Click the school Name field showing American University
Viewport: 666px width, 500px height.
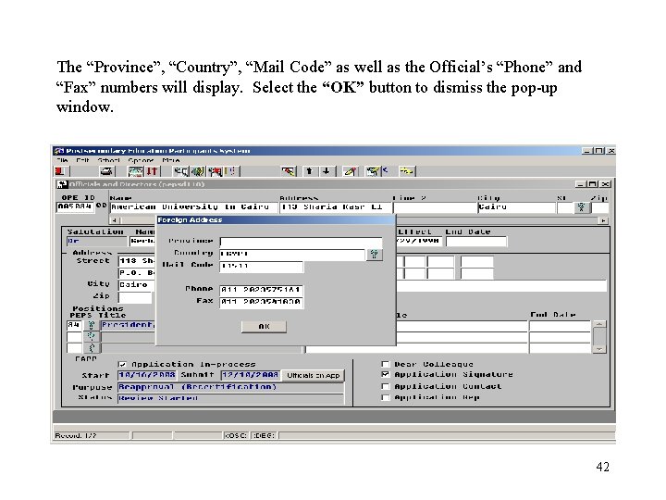point(193,207)
